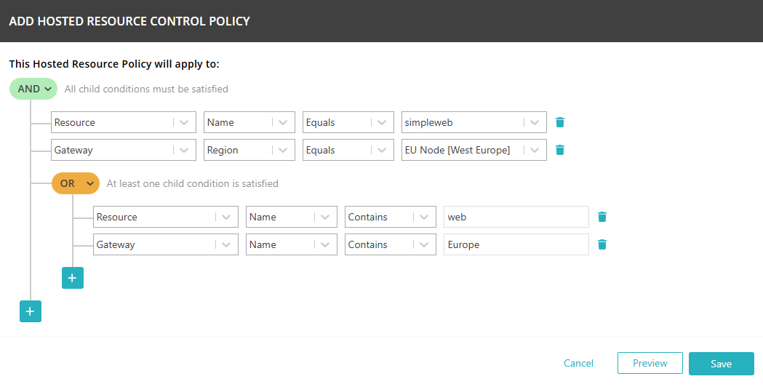
Task: Add a condition inside the OR group
Action: tap(73, 278)
